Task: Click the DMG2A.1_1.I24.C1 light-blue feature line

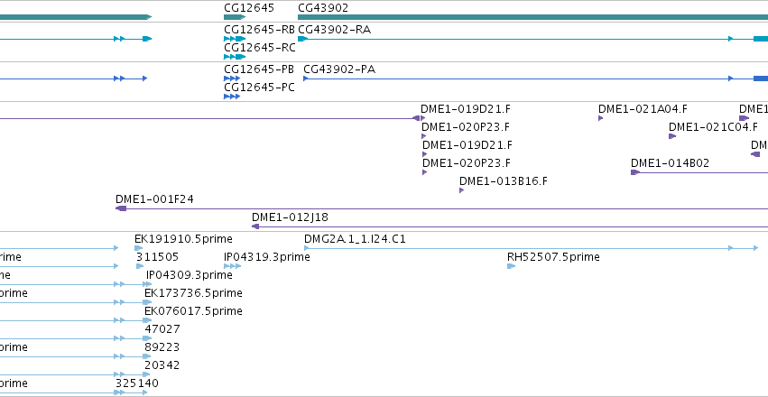Action: (531, 248)
